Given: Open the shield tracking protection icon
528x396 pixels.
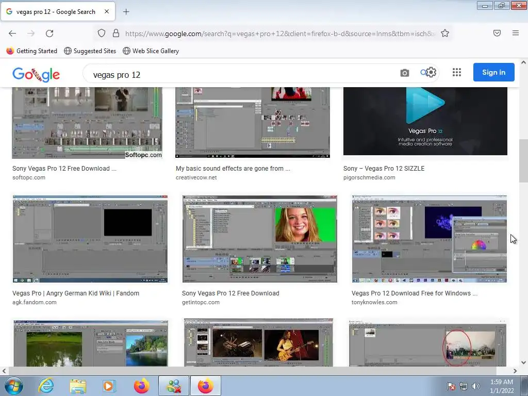Looking at the screenshot, I should click(102, 33).
